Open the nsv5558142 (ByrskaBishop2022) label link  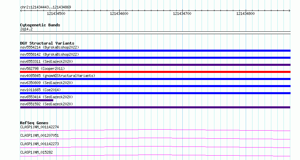pos(50,54)
